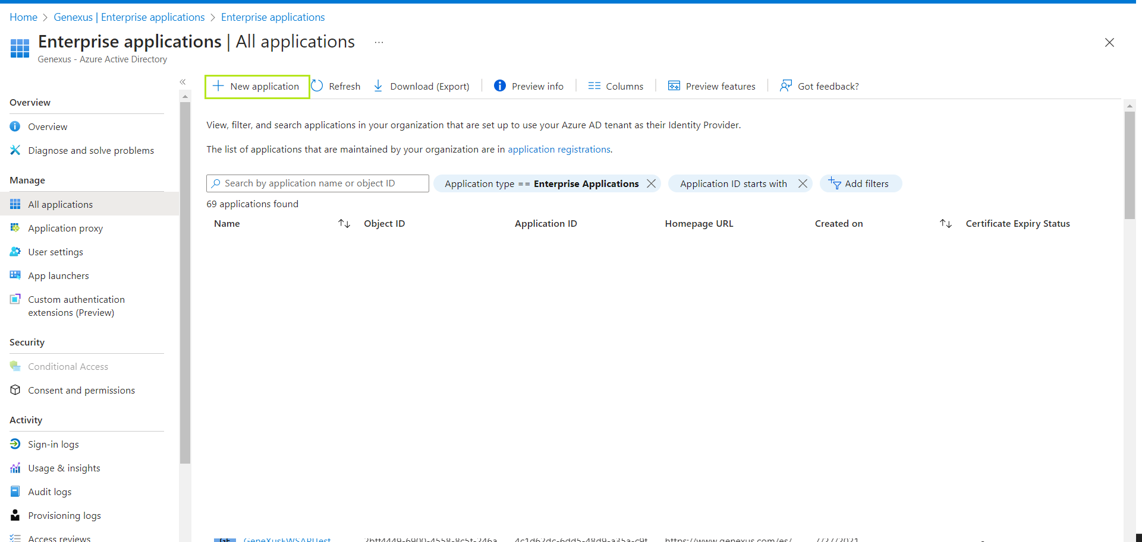The height and width of the screenshot is (542, 1142).
Task: Click the Overview info icon in the sidebar
Action: click(15, 126)
